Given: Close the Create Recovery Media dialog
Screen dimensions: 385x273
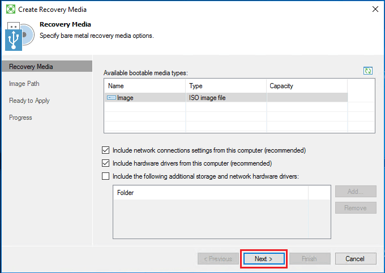Looking at the screenshot, I should (x=374, y=9).
